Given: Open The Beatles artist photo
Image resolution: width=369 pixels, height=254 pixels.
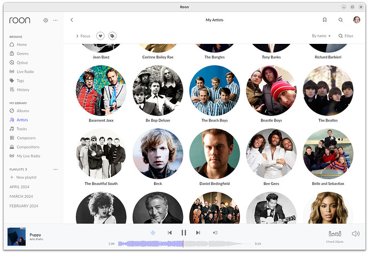Looking at the screenshot, I should coord(328,90).
